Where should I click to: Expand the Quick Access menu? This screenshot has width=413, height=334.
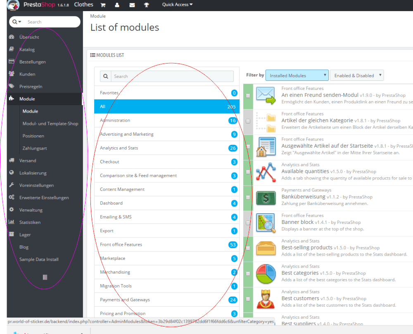[x=177, y=5]
